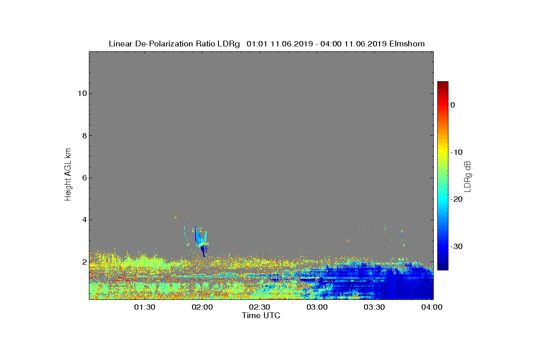This screenshot has height=357, width=536.
Task: Click the 'Height AGL km' axis label
Action: click(68, 174)
